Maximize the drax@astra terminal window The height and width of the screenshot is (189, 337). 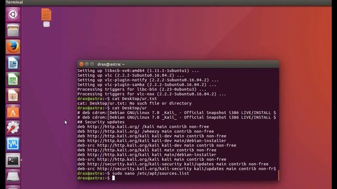click(92, 64)
